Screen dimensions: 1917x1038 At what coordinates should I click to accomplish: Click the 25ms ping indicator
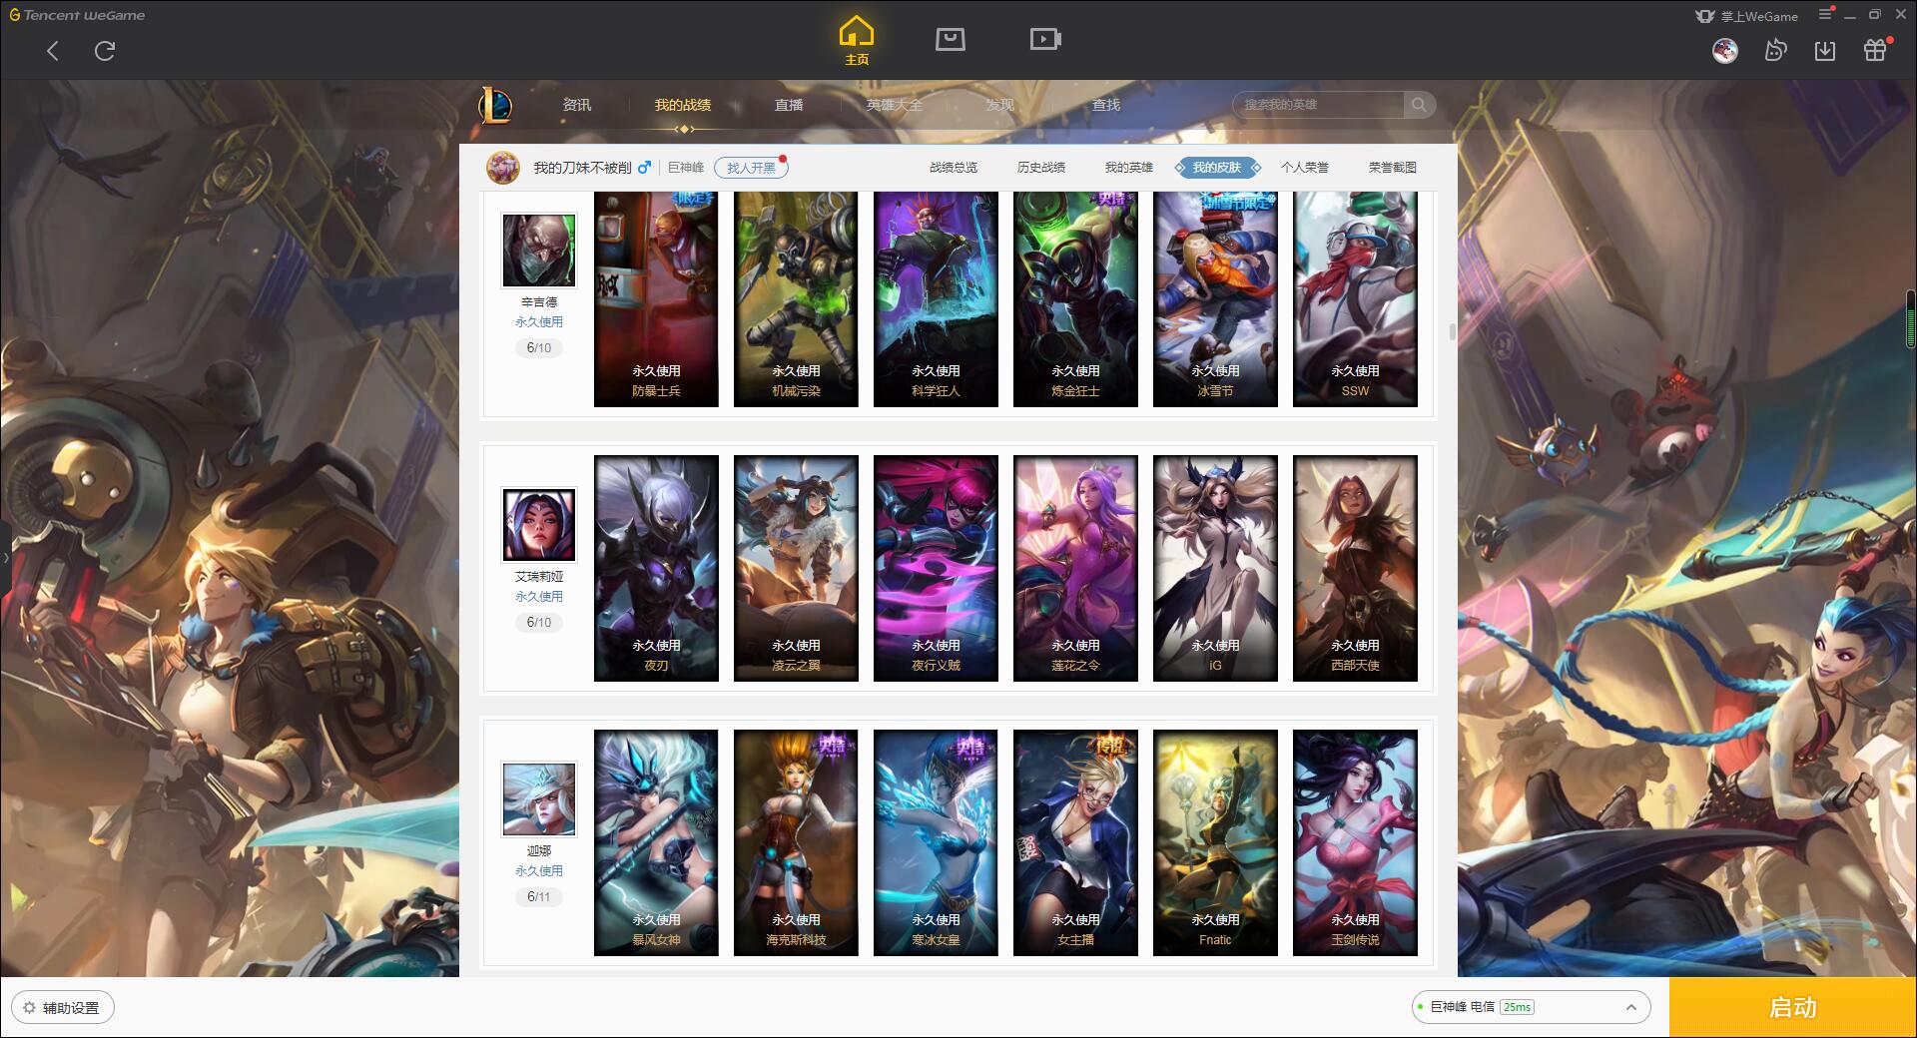(1517, 1007)
